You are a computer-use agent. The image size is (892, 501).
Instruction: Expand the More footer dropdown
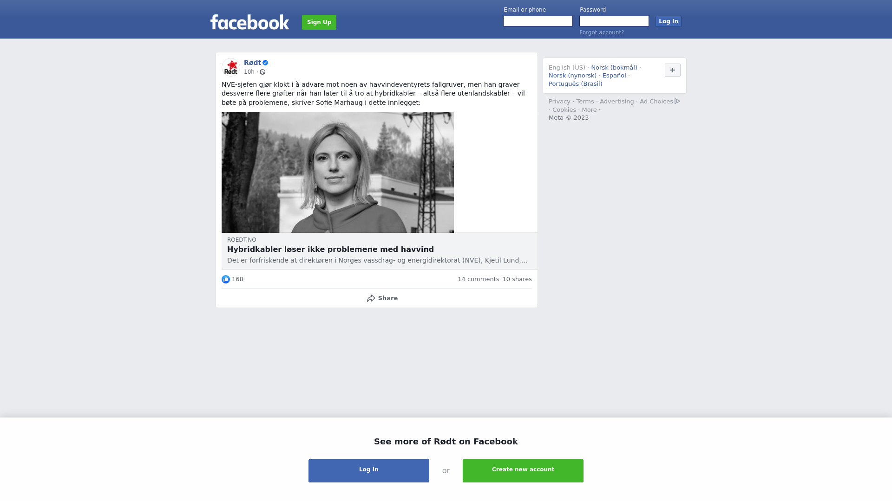[591, 110]
